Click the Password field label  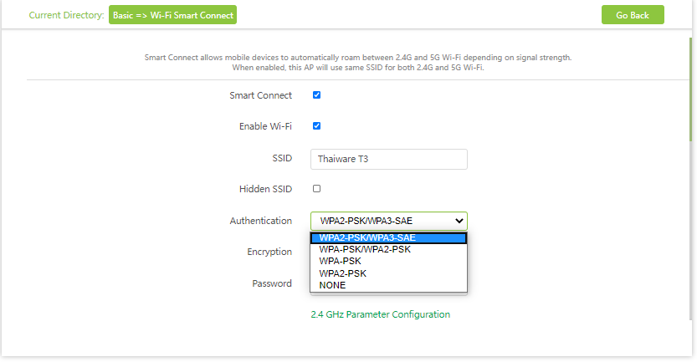tap(272, 283)
